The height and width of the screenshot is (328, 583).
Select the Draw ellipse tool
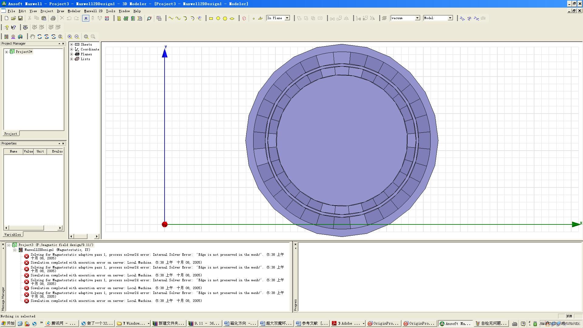pyautogui.click(x=232, y=18)
